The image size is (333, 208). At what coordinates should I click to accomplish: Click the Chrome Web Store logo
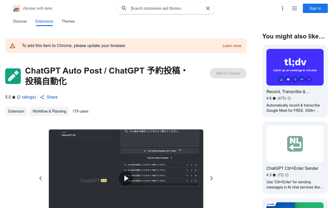point(17,8)
